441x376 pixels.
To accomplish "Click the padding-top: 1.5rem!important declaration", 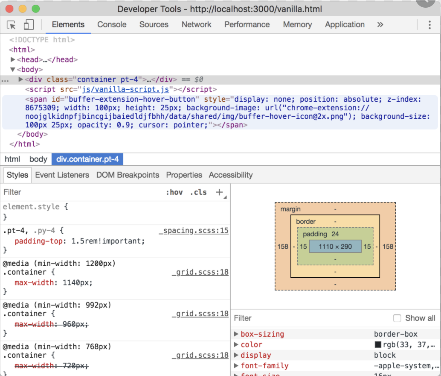I will coord(80,241).
